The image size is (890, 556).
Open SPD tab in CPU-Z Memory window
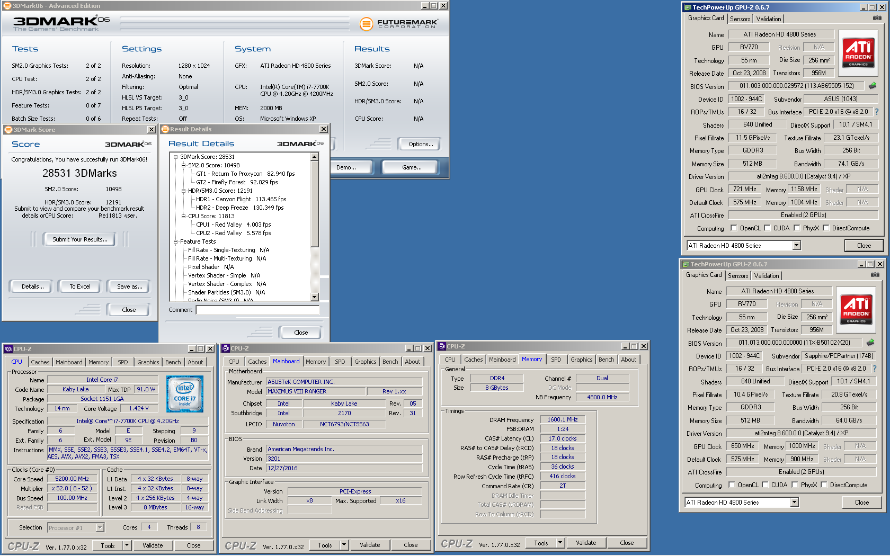click(556, 360)
